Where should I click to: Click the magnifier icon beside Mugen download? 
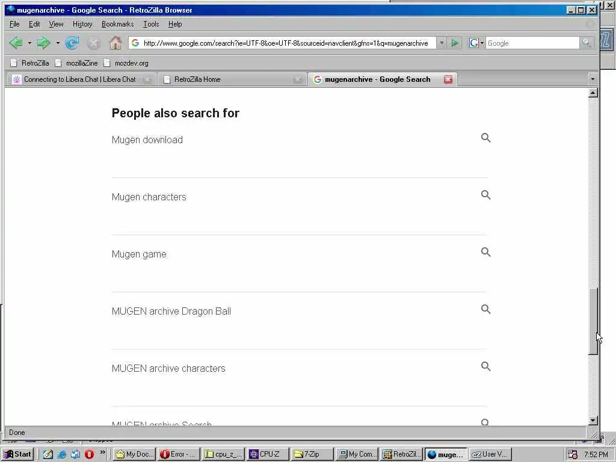click(486, 138)
